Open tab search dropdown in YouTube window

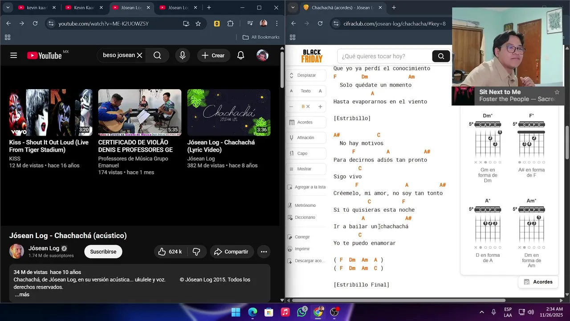pyautogui.click(x=8, y=8)
